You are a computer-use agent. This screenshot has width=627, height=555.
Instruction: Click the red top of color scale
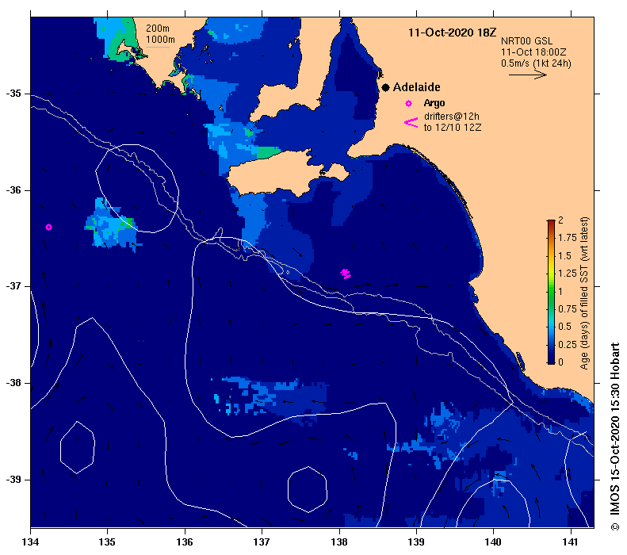[551, 222]
